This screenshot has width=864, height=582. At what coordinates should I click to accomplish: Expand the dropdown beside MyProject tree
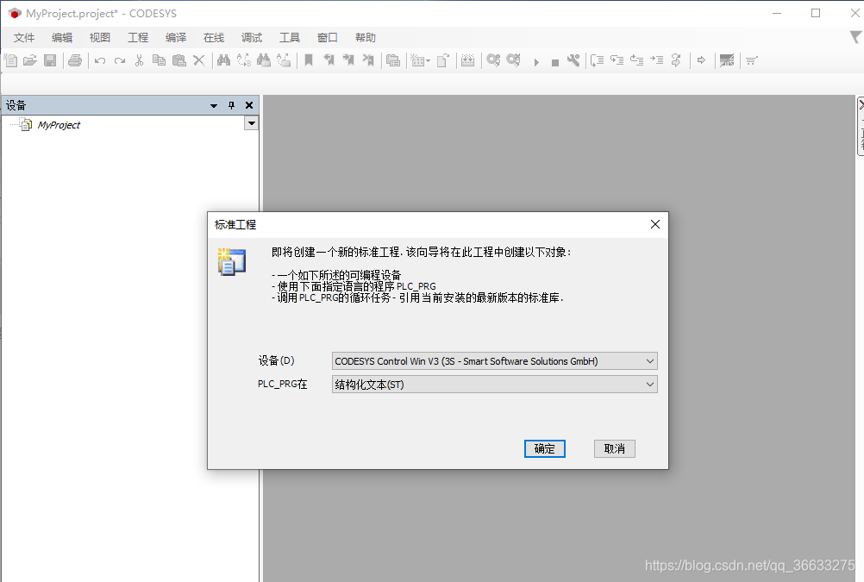click(251, 123)
